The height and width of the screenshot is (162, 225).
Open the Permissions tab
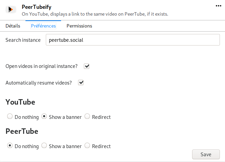79,26
